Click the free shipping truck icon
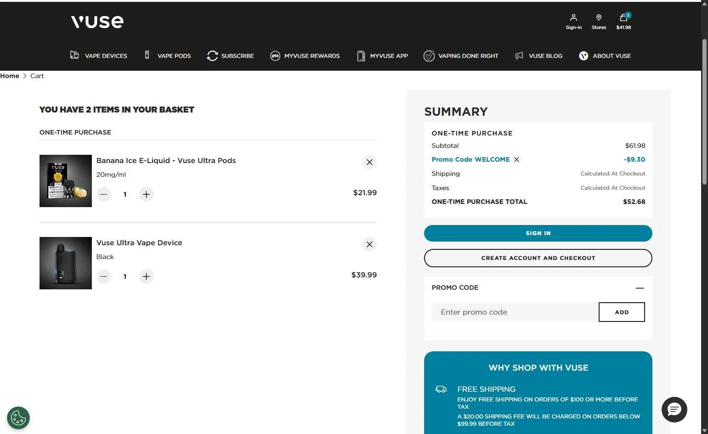The height and width of the screenshot is (434, 708). click(441, 389)
